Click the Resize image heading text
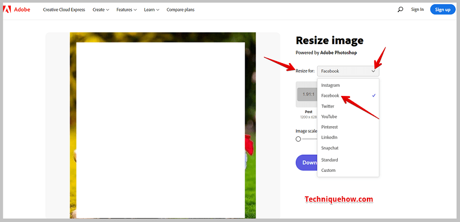 [x=330, y=40]
